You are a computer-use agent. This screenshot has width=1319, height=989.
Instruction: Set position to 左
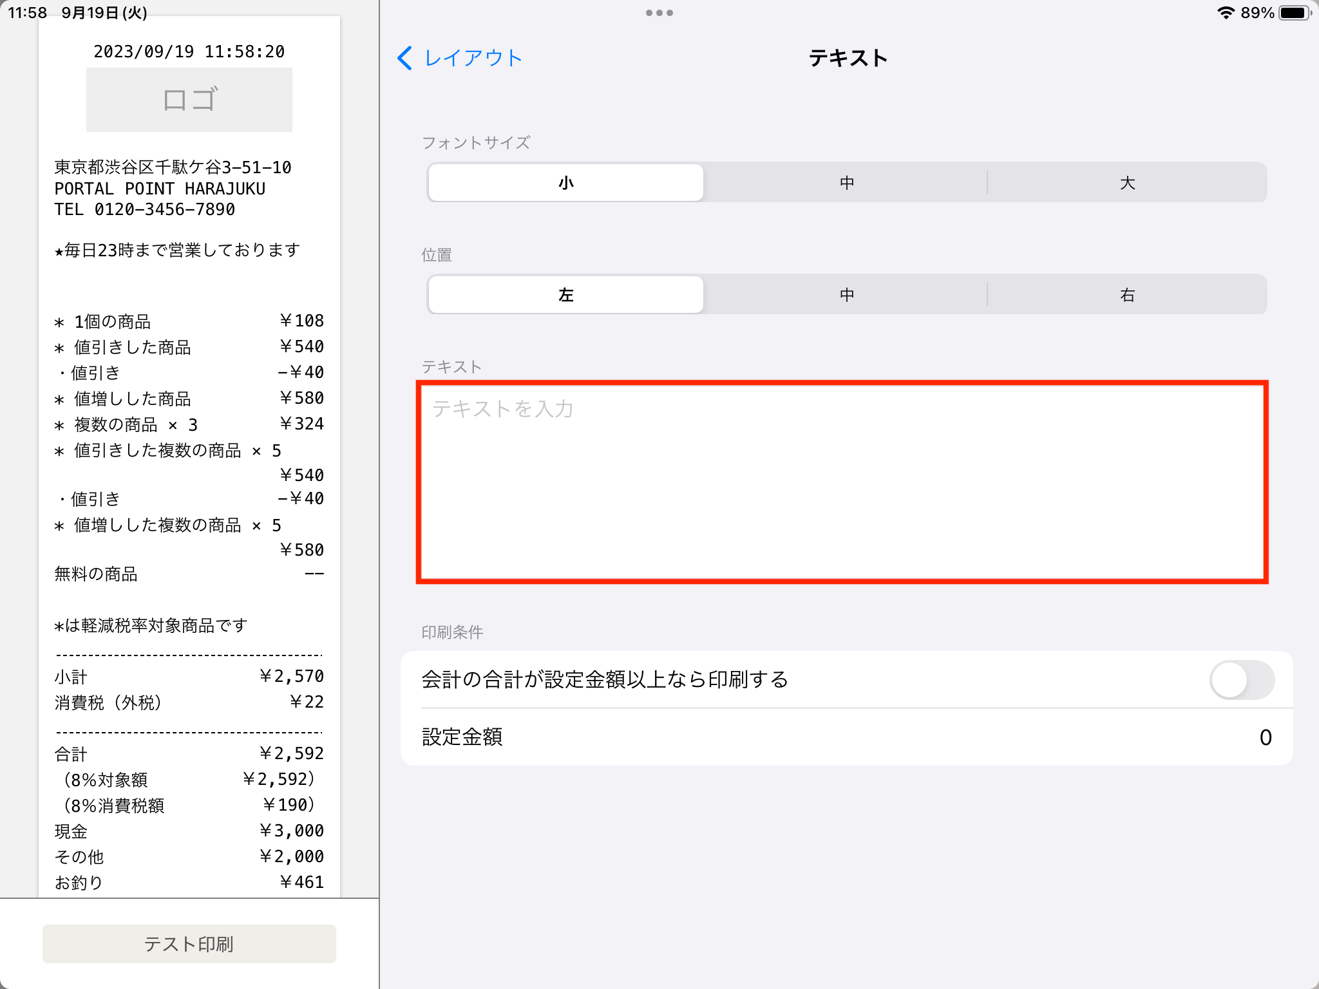(565, 295)
